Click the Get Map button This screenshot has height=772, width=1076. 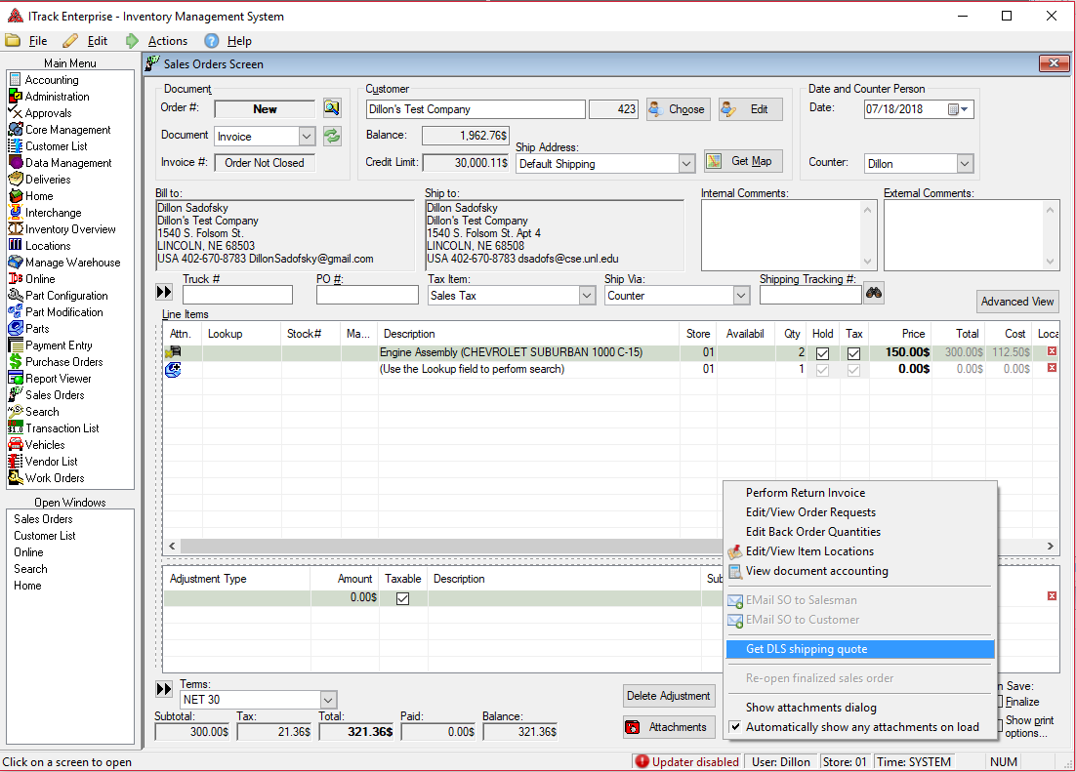742,161
